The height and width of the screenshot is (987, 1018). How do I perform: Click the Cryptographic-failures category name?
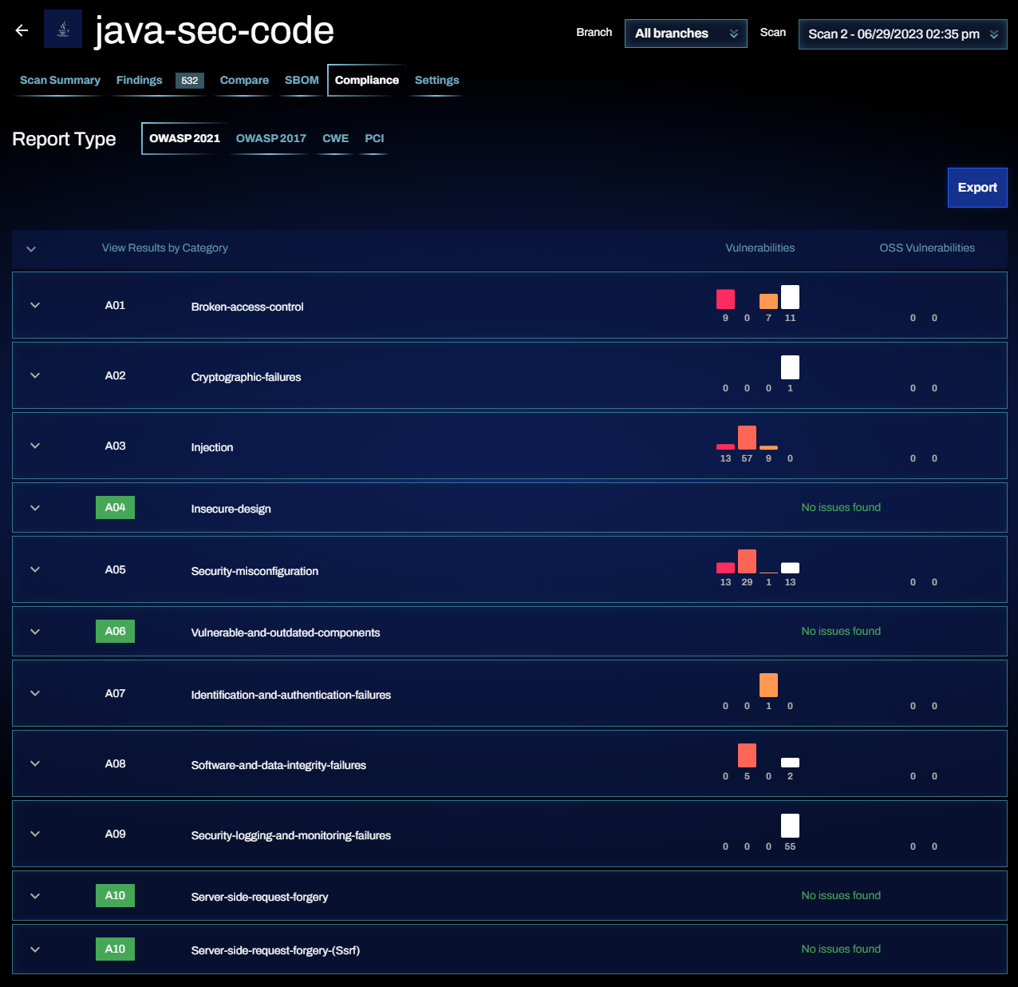(x=246, y=377)
